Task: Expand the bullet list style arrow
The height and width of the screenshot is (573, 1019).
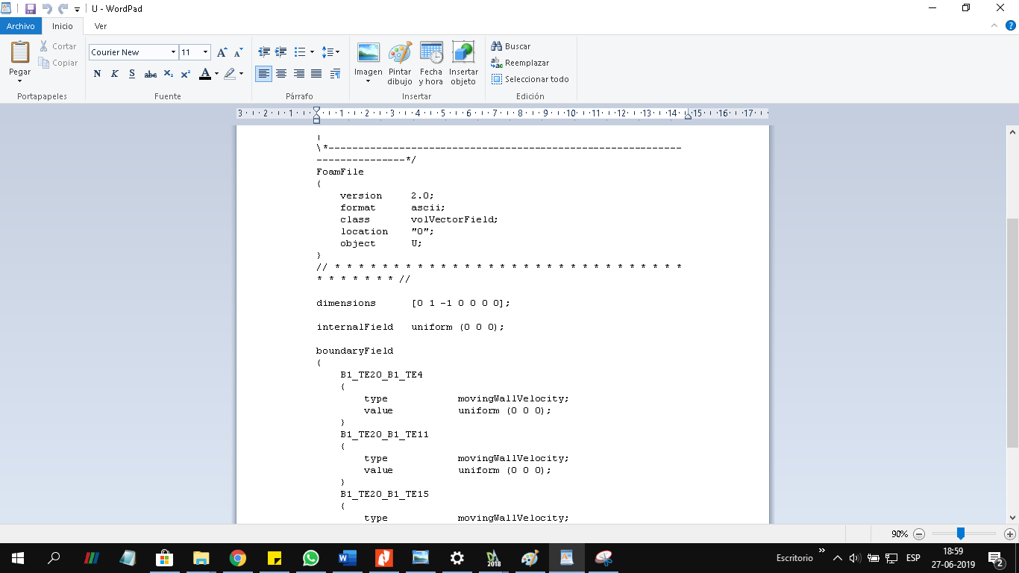Action: click(312, 52)
